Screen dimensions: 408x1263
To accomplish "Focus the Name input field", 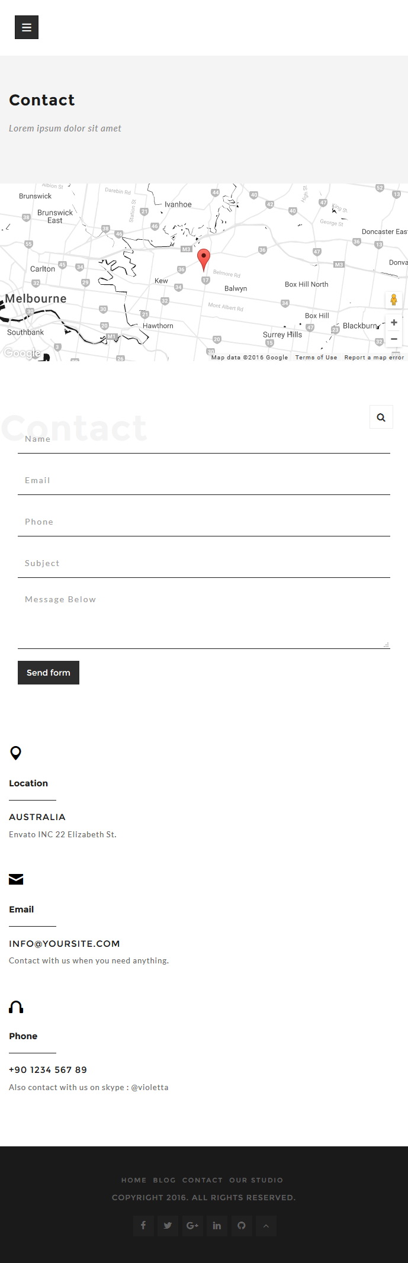I will pyautogui.click(x=204, y=439).
